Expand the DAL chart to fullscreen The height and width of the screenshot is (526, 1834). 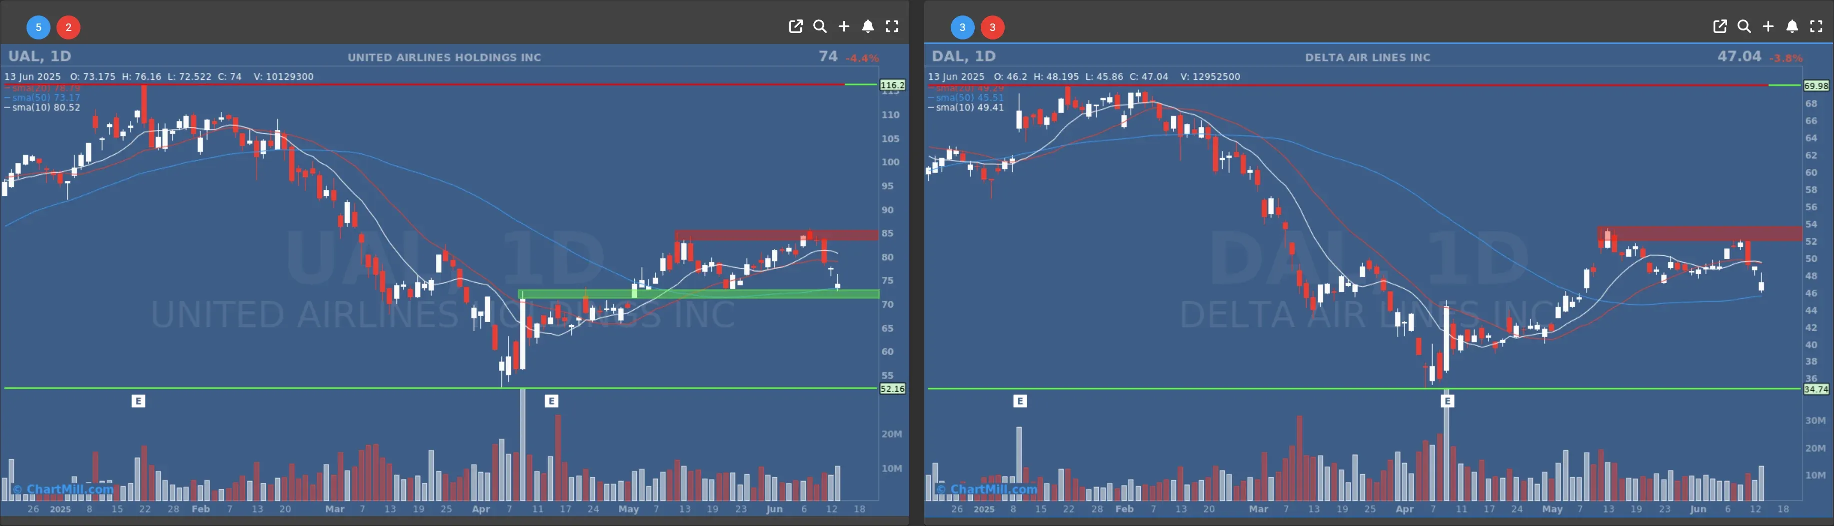[1816, 26]
